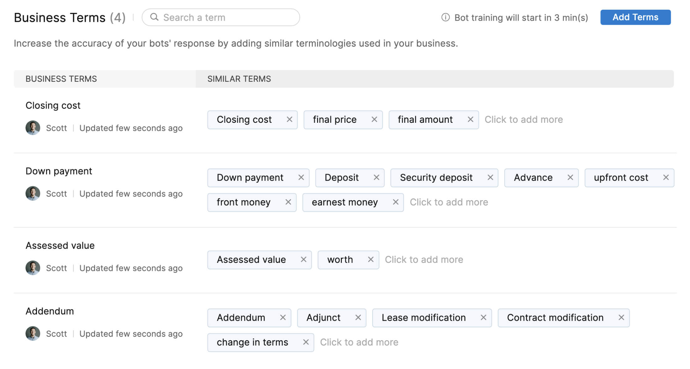Viewport: 690px width, 369px height.
Task: Click to add more Down payment terms
Action: coord(449,202)
